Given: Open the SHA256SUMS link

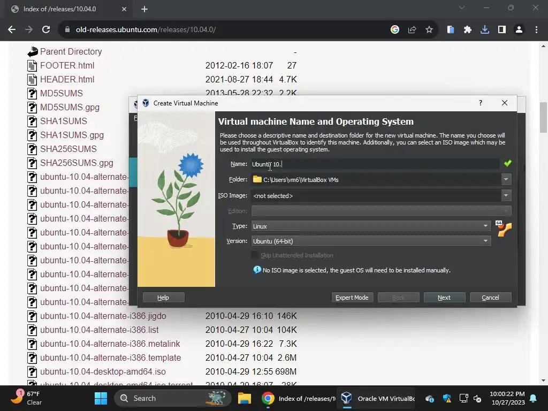Looking at the screenshot, I should click(x=68, y=149).
